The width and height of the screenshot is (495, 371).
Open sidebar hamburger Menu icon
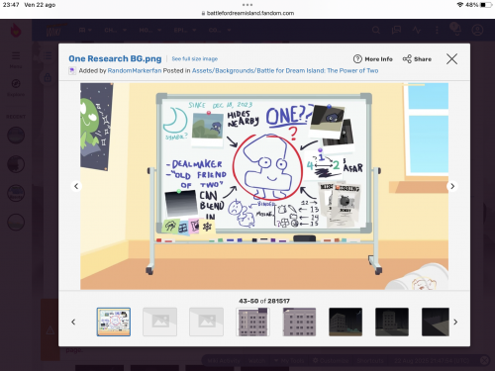pos(16,55)
